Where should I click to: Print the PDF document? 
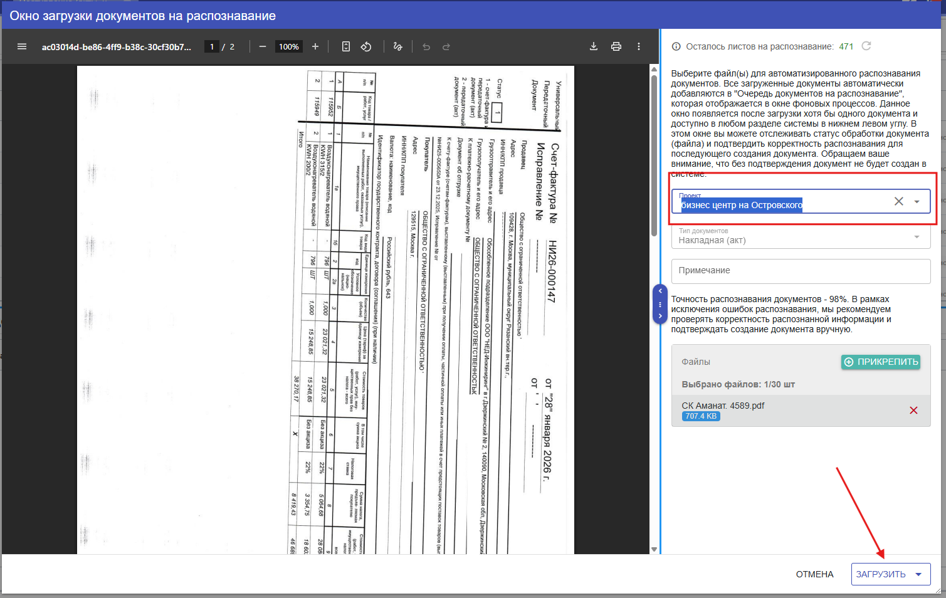tap(616, 47)
